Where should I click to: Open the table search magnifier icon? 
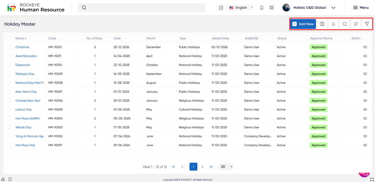[345, 24]
